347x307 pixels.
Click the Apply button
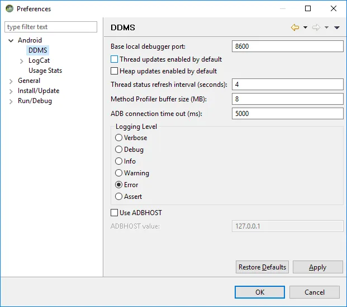(x=318, y=267)
